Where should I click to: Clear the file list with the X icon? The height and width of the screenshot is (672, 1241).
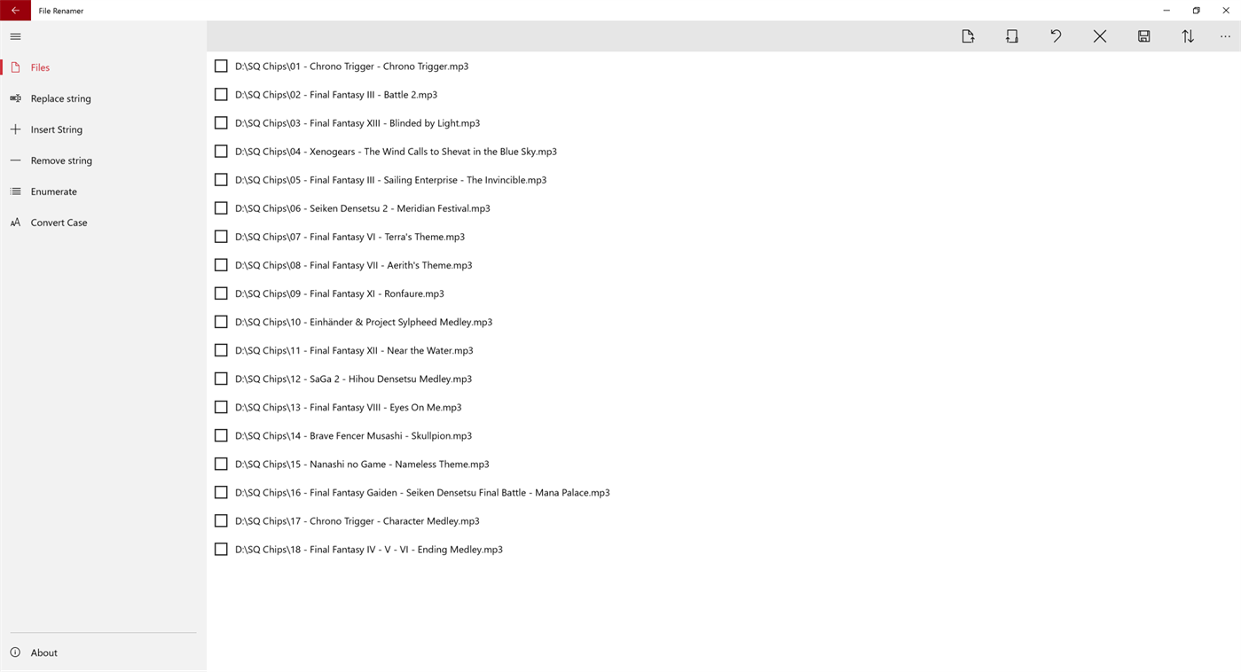click(x=1100, y=35)
